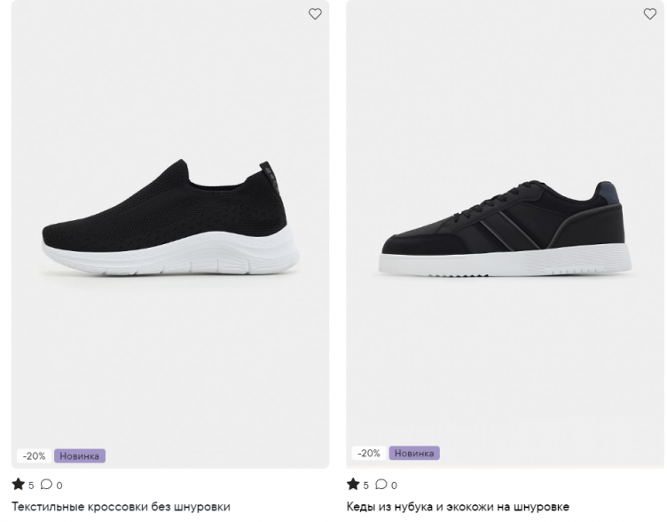The width and height of the screenshot is (667, 522).
Task: Select the Новинка tag on the slip-on sneakers
Action: (80, 456)
